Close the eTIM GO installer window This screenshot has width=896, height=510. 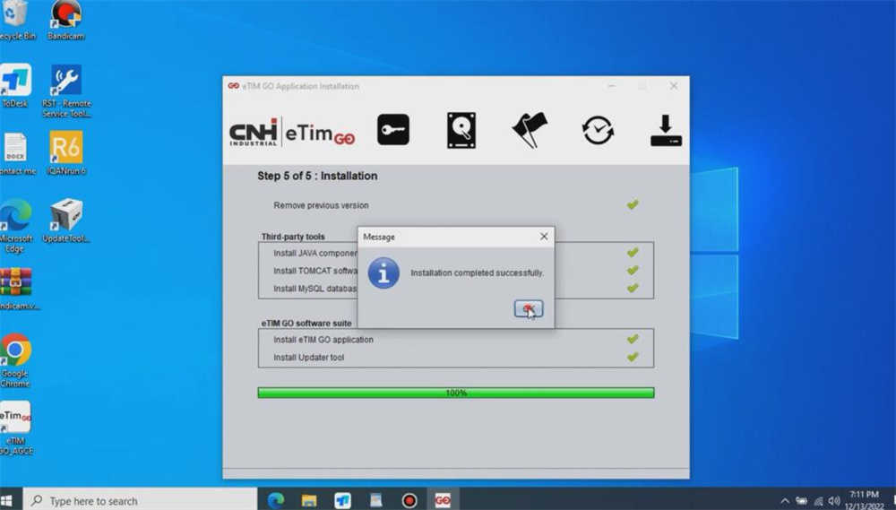(x=674, y=86)
